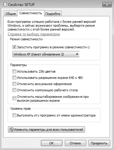This screenshot has width=114, height=150.
Task: Uncheck the compatibility mode checkbox
Action: pos(14,47)
